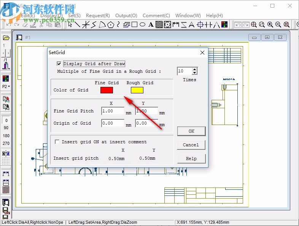Close the SetGrid dialog with X
This screenshot has width=299, height=226.
[202, 53]
